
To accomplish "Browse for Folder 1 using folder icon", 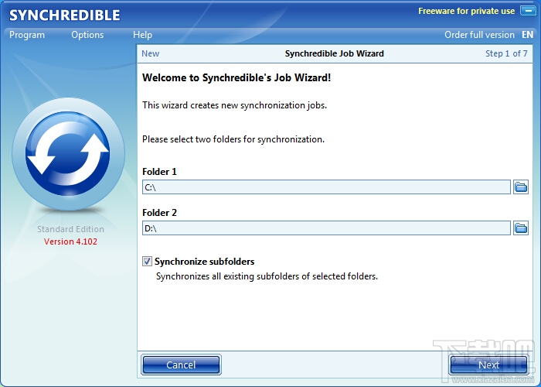I will point(521,187).
